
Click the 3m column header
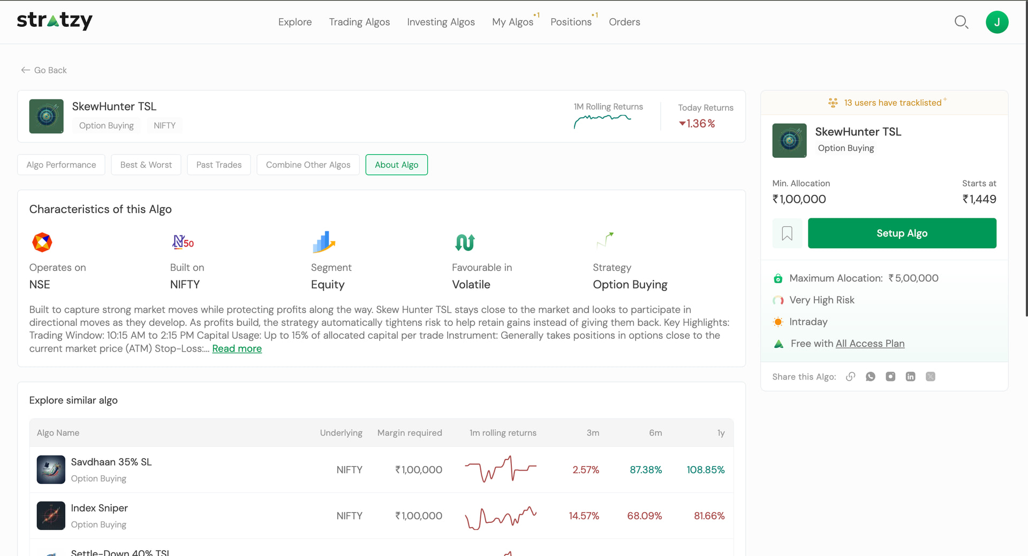click(x=593, y=433)
